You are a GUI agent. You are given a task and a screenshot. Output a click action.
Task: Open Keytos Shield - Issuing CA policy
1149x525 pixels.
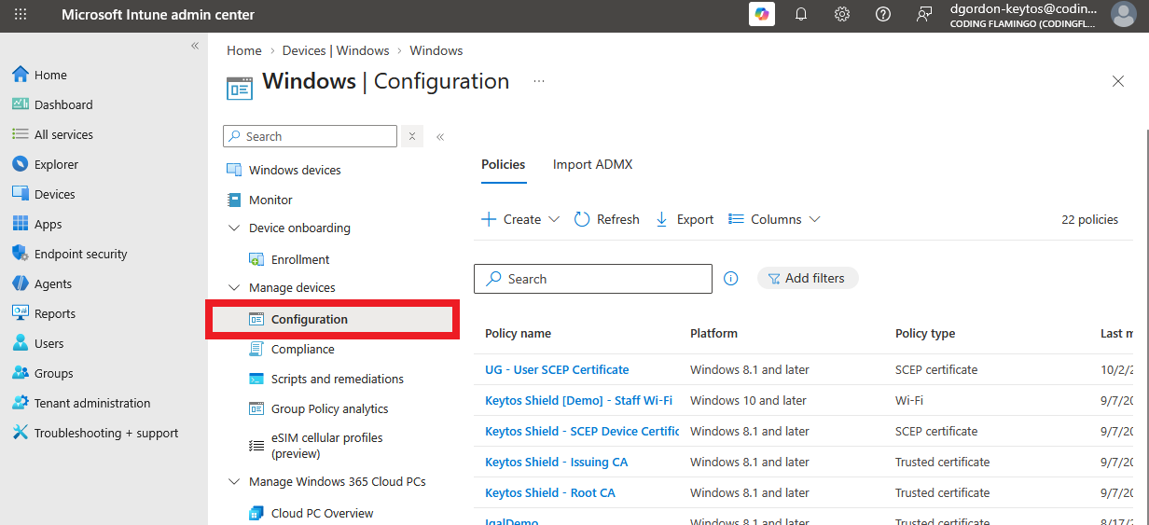pos(556,462)
